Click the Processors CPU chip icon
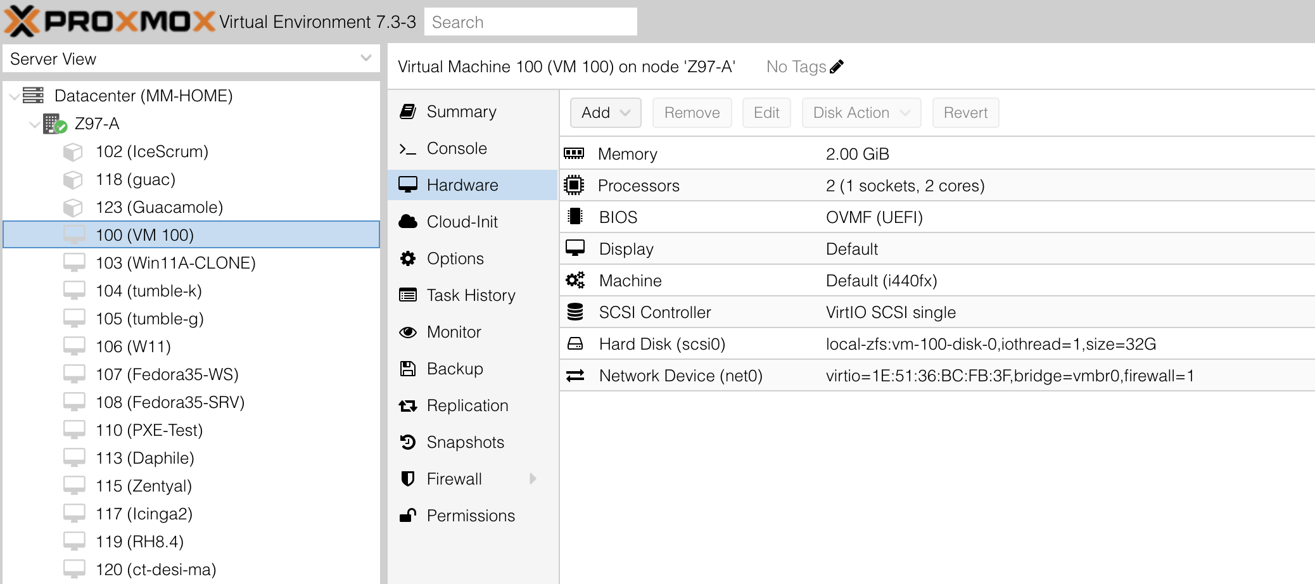This screenshot has height=584, width=1315. (x=574, y=185)
